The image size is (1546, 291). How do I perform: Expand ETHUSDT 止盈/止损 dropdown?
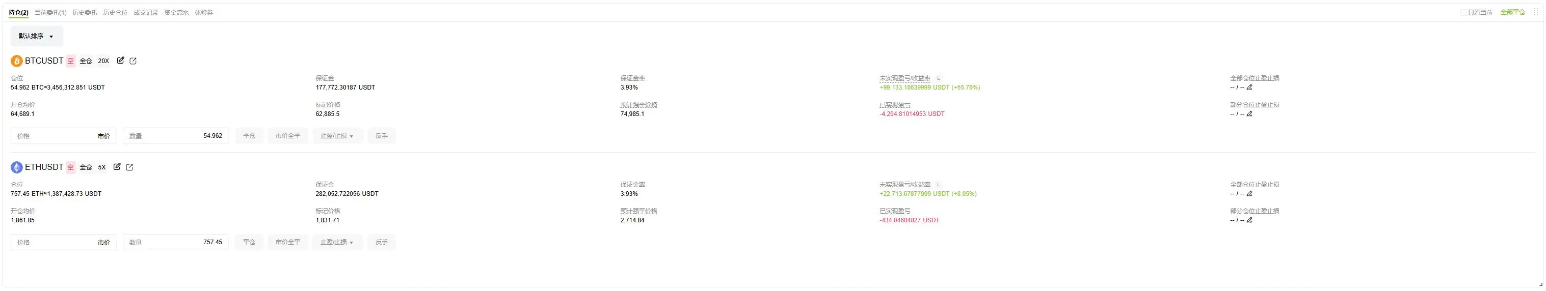pos(337,243)
